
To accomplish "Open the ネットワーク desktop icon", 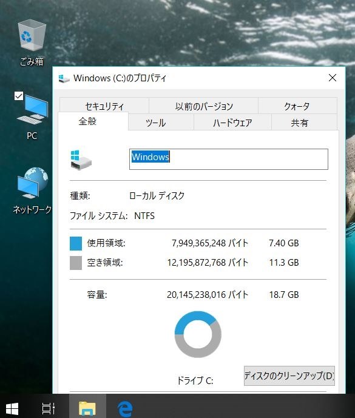I will [x=32, y=190].
